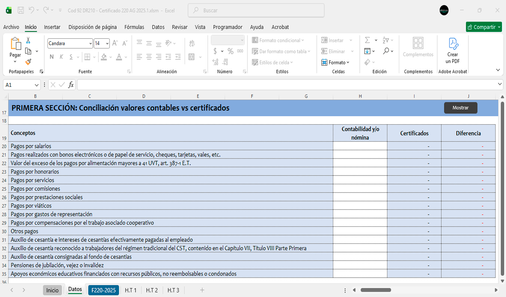The width and height of the screenshot is (506, 297).
Task: Open the font size dropdown
Action: click(107, 43)
